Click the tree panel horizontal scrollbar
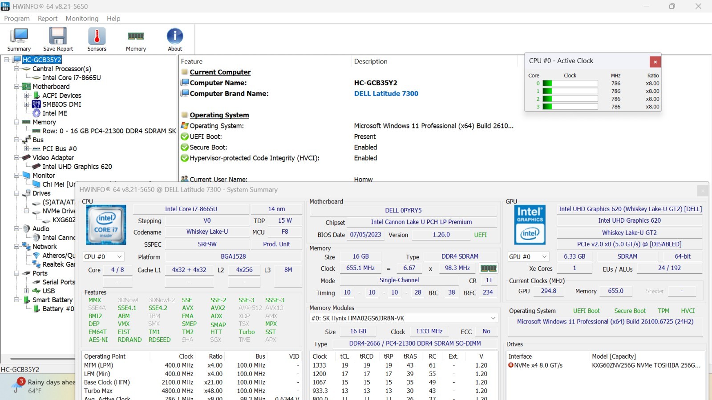Image resolution: width=712 pixels, height=400 pixels. click(42, 358)
